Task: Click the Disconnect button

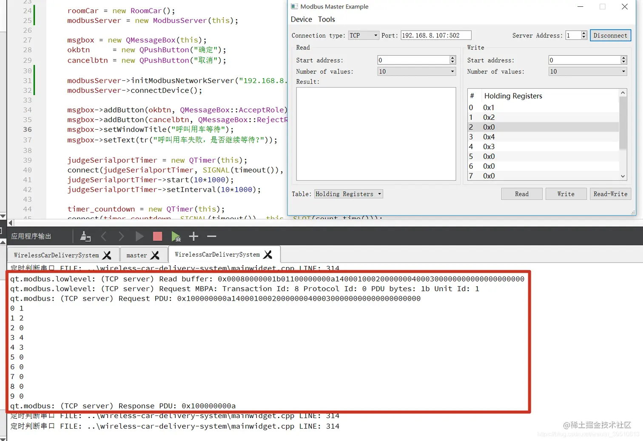Action: tap(610, 35)
